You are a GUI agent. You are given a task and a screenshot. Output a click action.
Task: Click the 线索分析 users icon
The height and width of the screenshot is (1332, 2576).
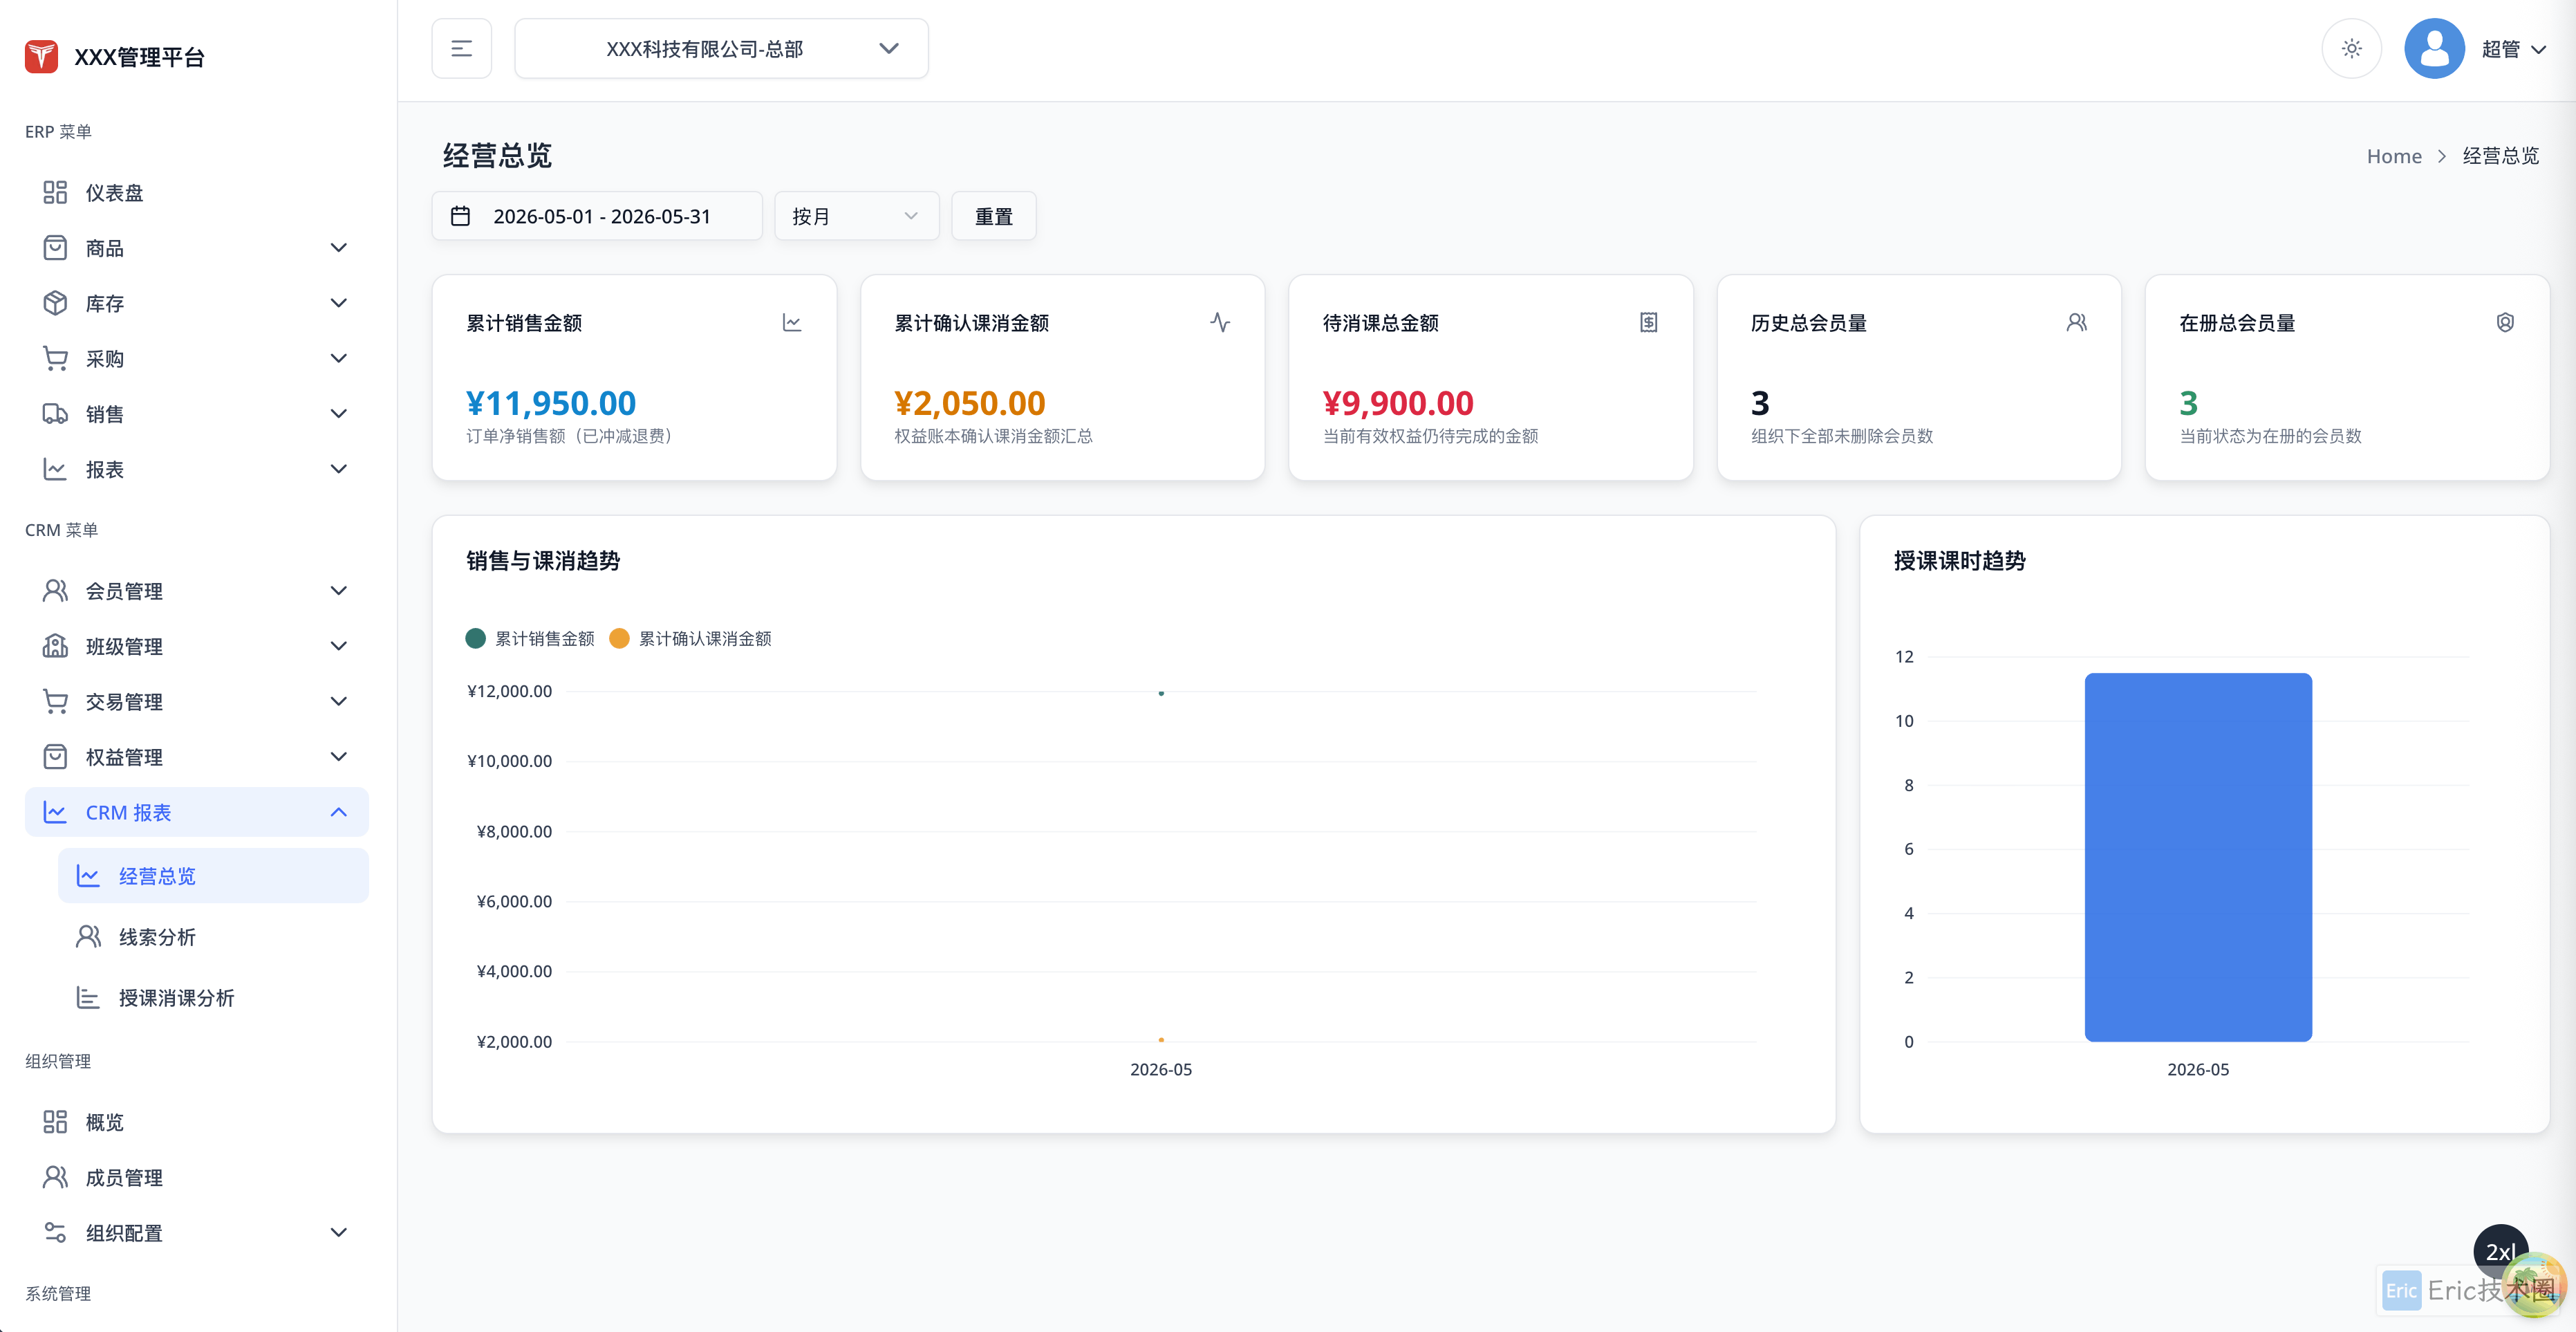pyautogui.click(x=88, y=937)
